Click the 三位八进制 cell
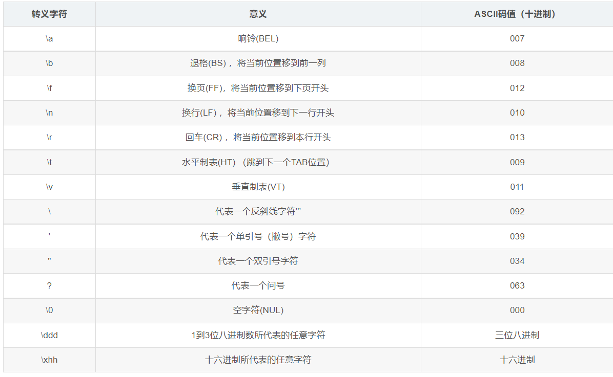The width and height of the screenshot is (613, 377). (x=517, y=335)
